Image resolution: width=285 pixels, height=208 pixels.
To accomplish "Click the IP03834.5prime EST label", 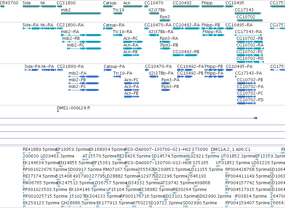I will 251,196.
